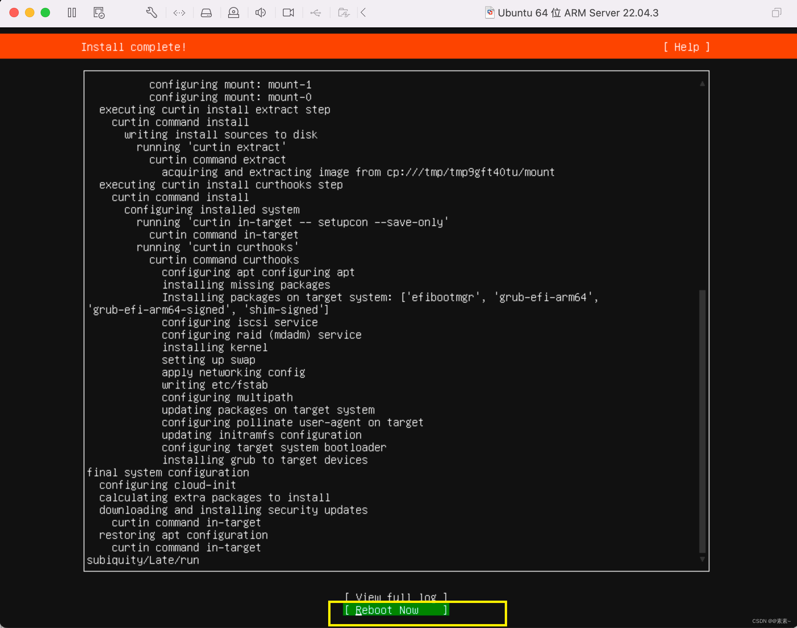797x628 pixels.
Task: Click the red close window button
Action: coord(14,13)
